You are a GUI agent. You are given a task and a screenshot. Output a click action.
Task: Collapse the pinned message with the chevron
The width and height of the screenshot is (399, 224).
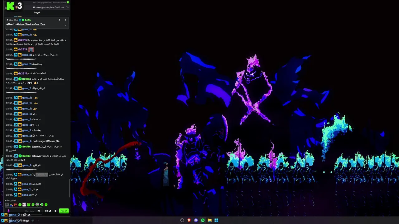coord(65,25)
